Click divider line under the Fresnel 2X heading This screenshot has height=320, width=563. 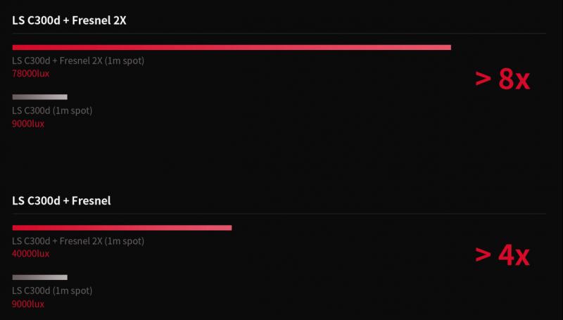279,33
